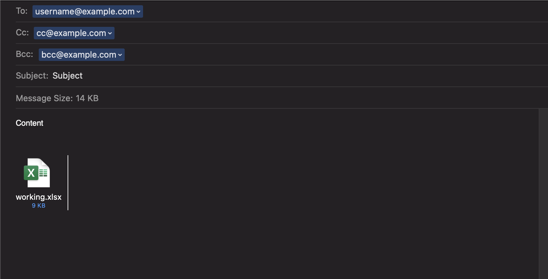Click the Subject: field label
The height and width of the screenshot is (279, 548).
pos(32,76)
